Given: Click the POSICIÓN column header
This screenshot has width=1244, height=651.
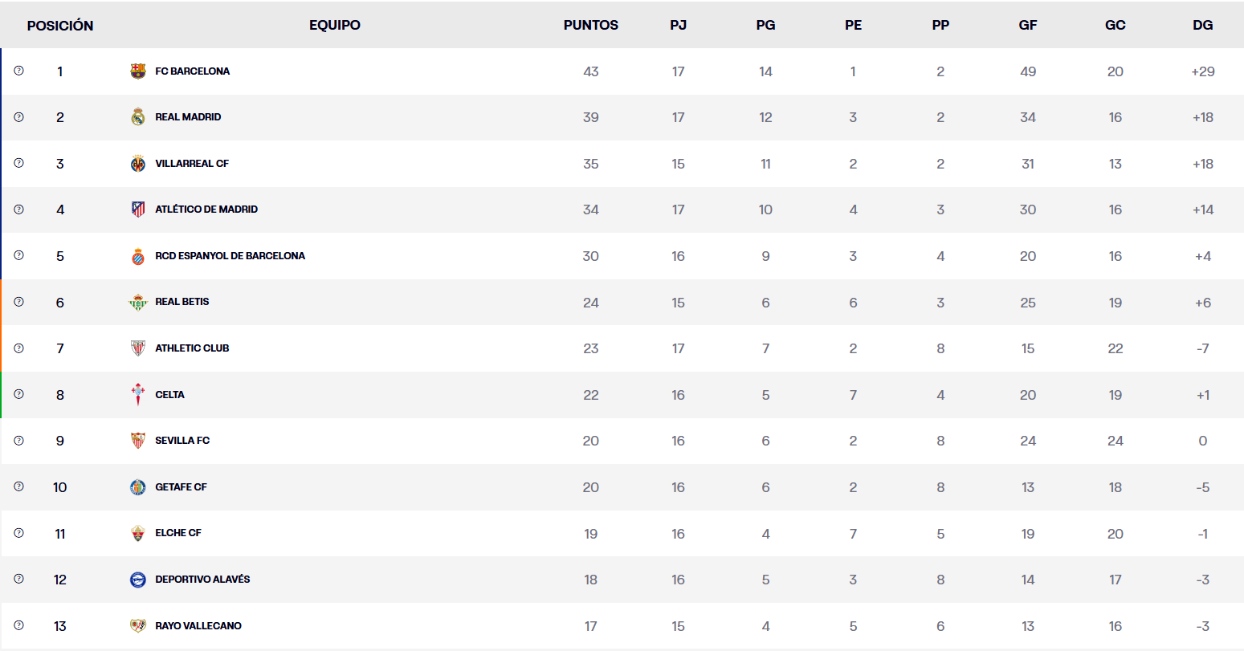Looking at the screenshot, I should coord(60,26).
